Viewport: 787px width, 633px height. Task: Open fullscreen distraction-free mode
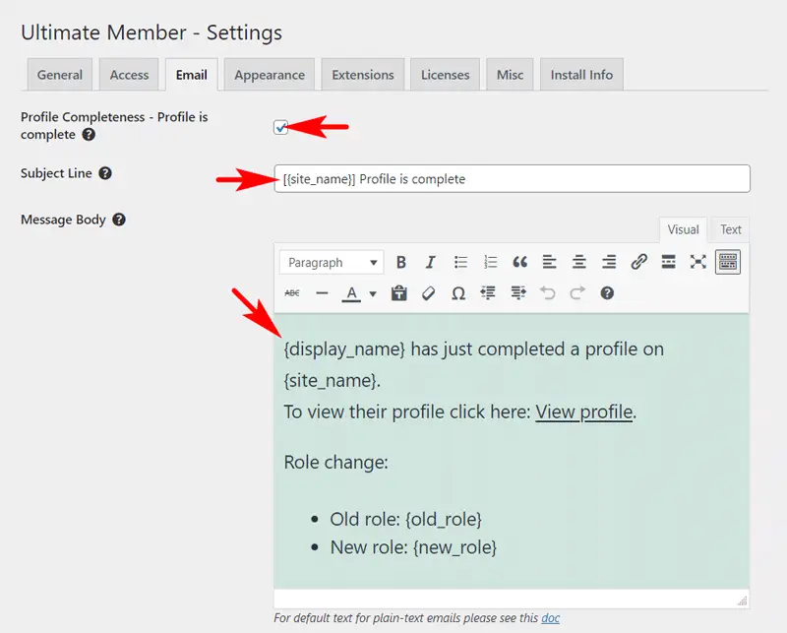coord(697,262)
